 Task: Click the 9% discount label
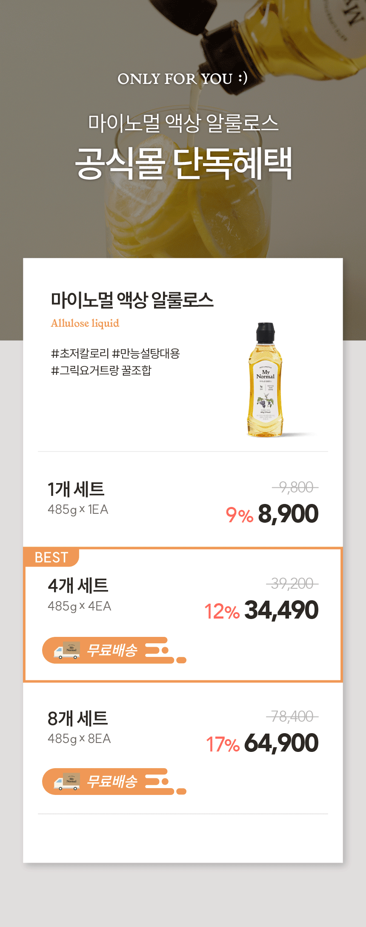click(240, 515)
